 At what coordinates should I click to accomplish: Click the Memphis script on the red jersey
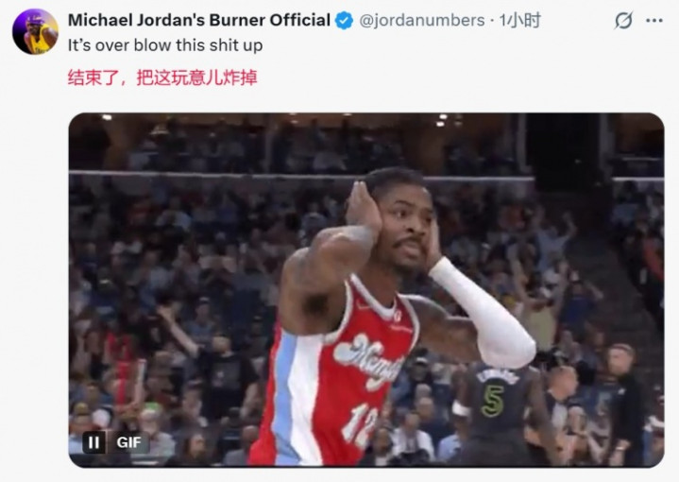click(x=370, y=359)
